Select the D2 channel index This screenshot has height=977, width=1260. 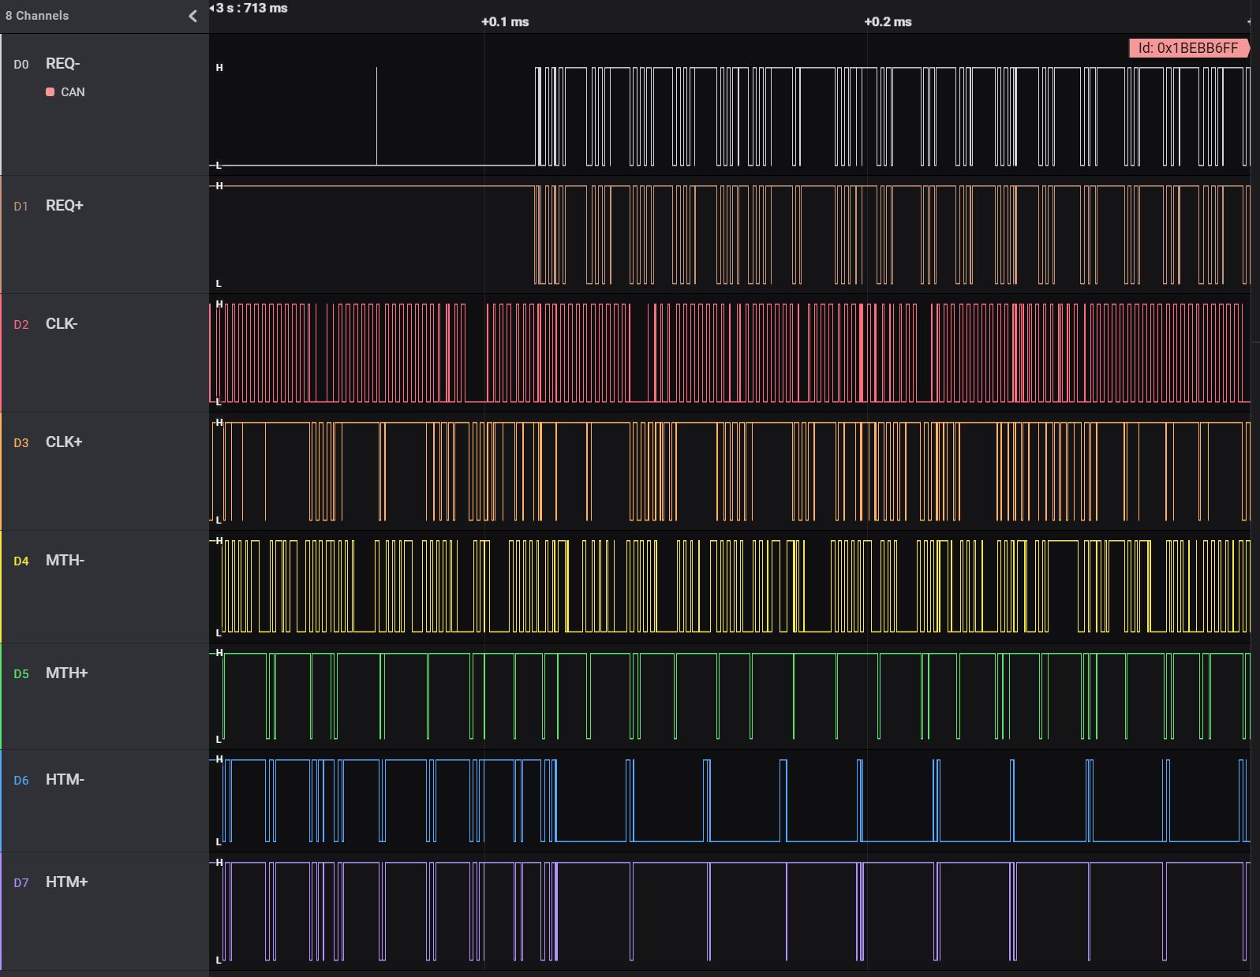coord(21,325)
